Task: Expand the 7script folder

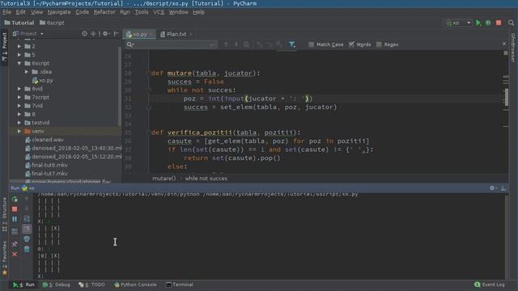Action: (x=19, y=97)
